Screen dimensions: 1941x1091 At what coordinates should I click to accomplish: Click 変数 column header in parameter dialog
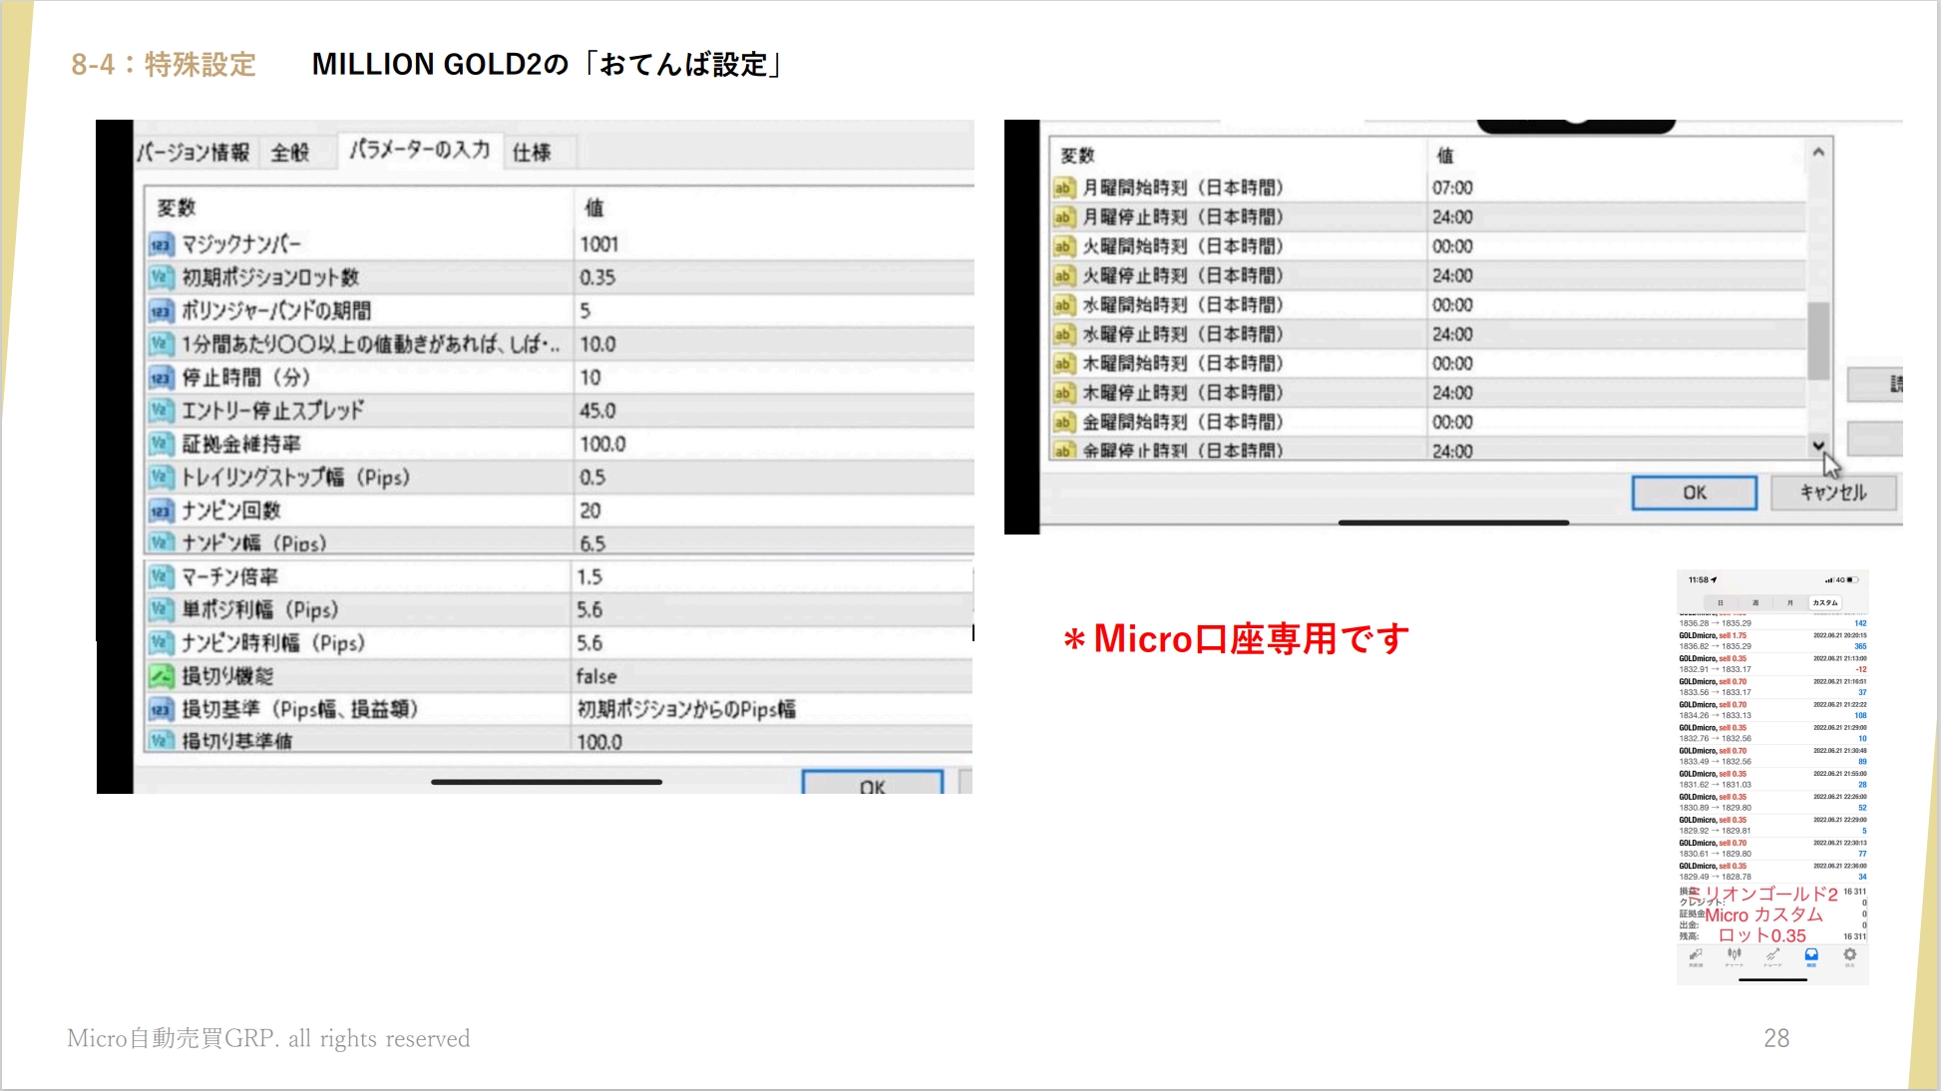click(177, 207)
